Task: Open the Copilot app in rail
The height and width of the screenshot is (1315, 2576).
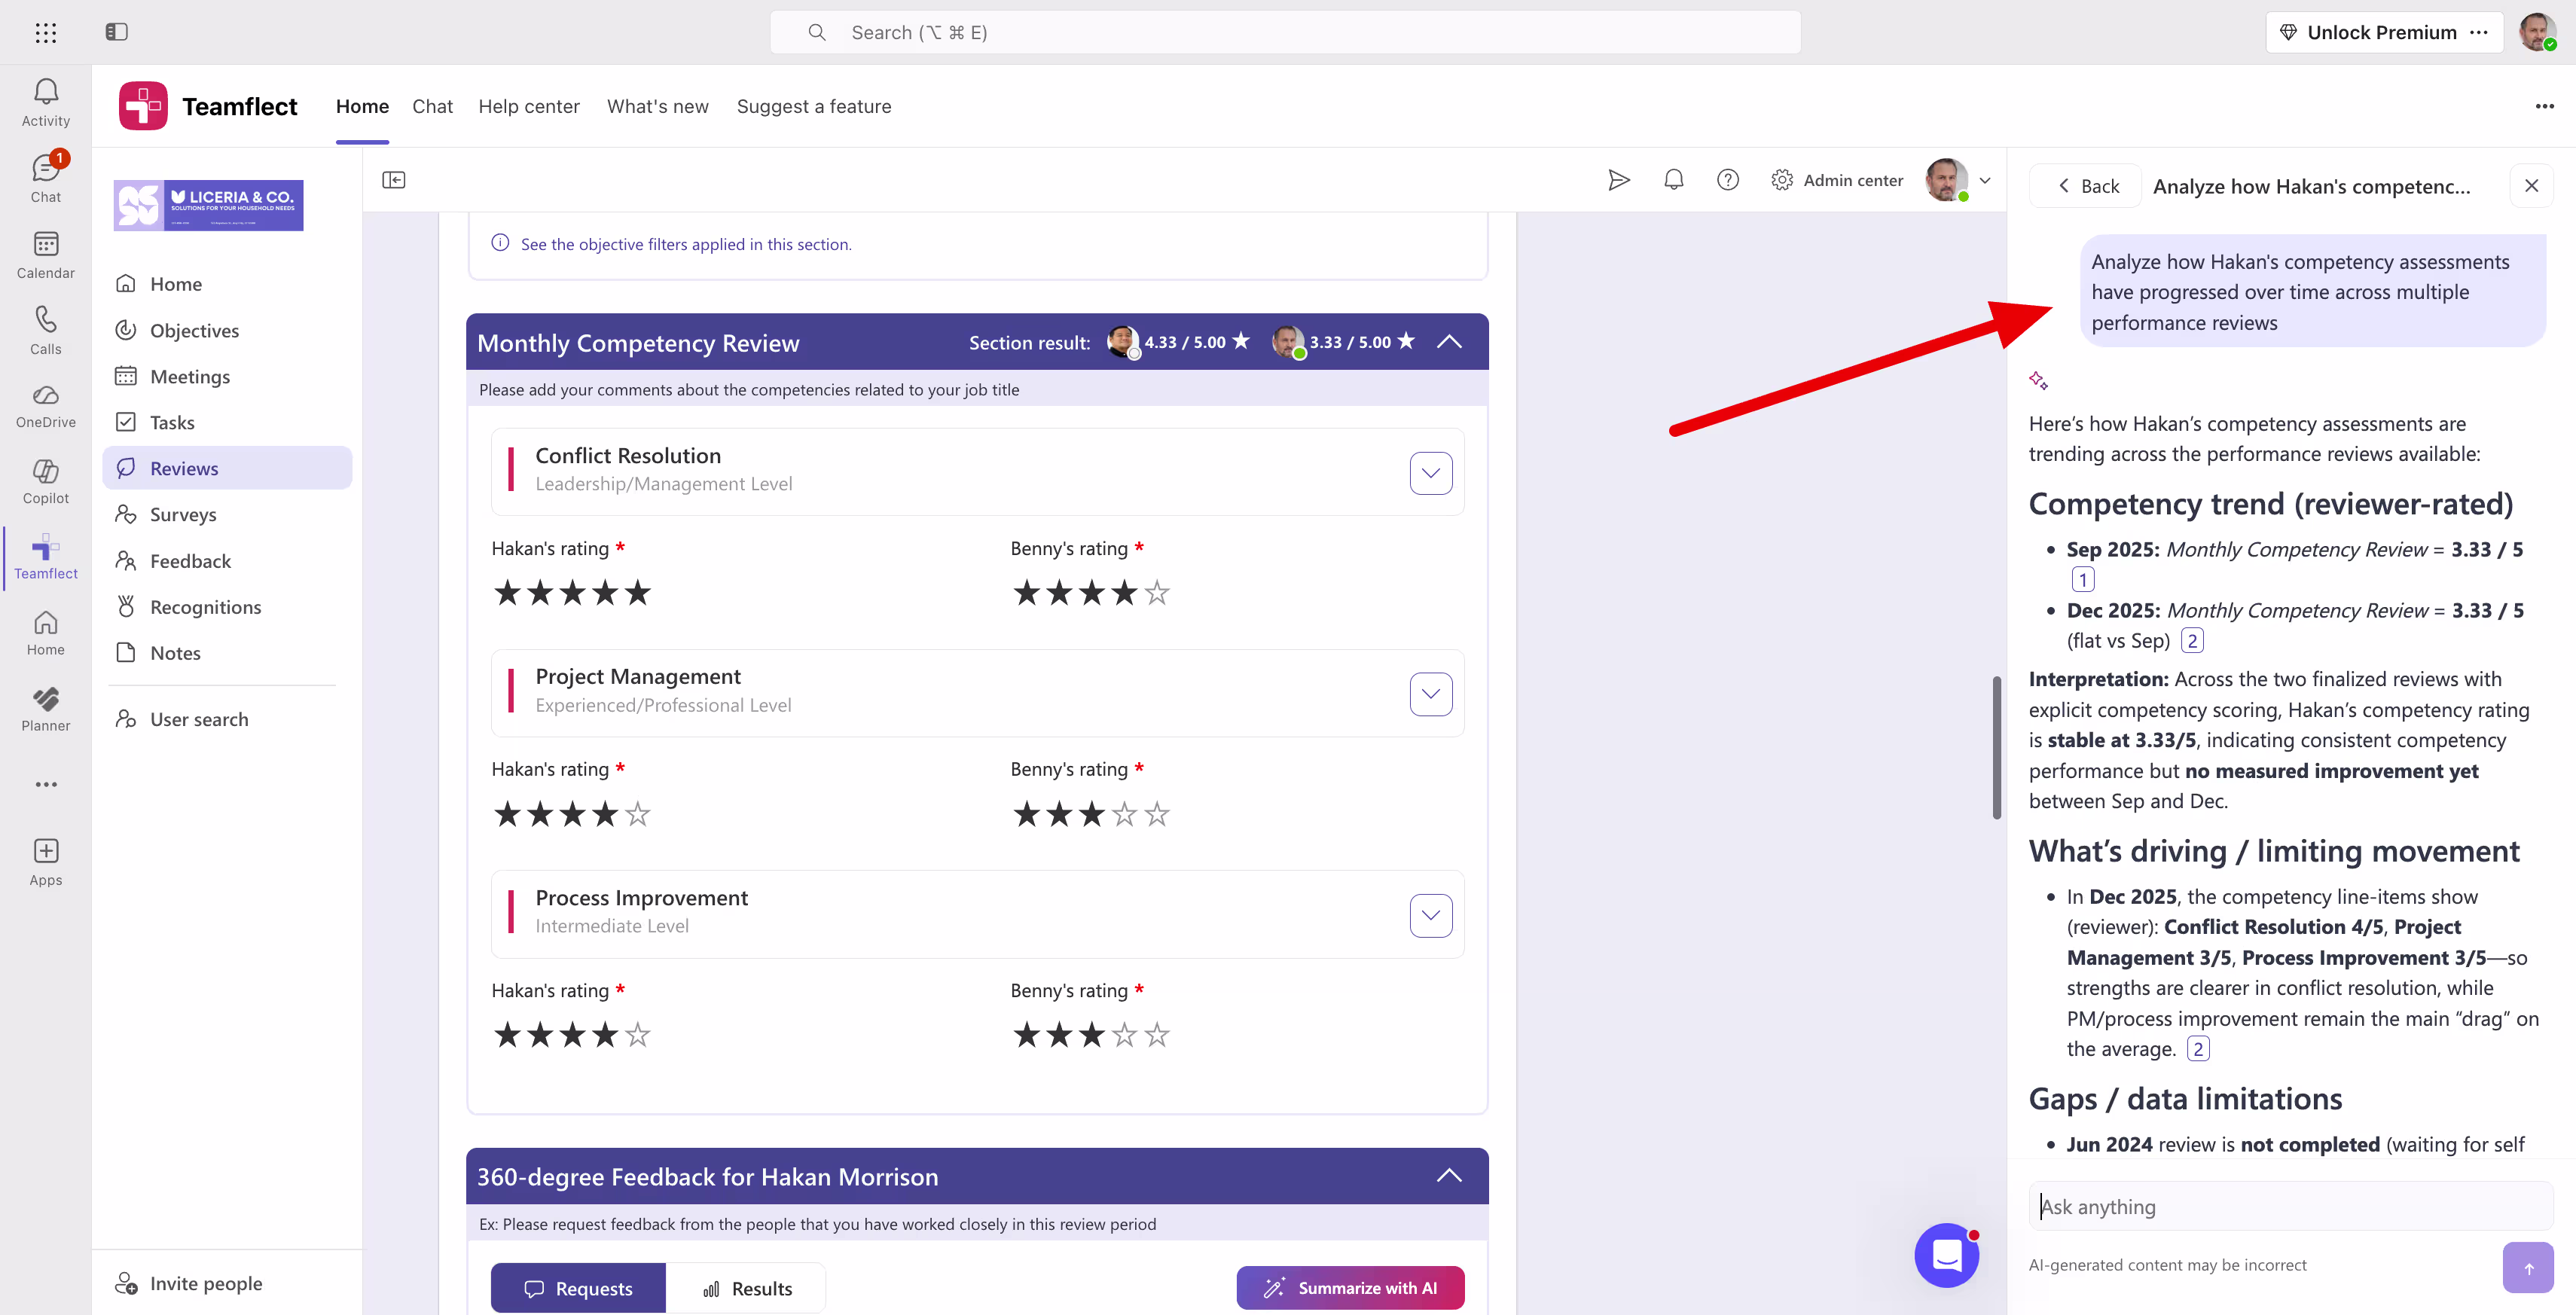Action: (46, 482)
